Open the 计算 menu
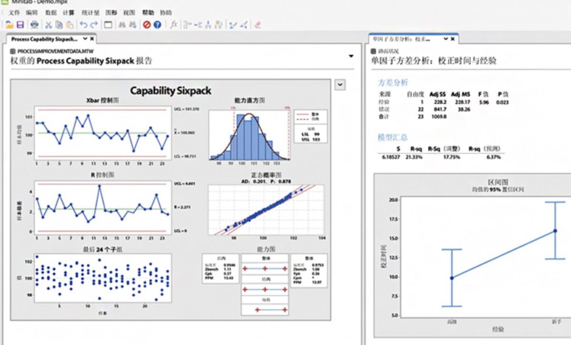The image size is (571, 345). point(68,12)
